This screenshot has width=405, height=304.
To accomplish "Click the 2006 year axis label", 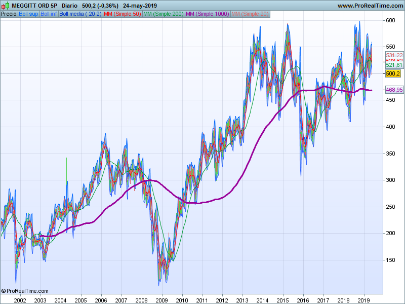I will [101, 300].
